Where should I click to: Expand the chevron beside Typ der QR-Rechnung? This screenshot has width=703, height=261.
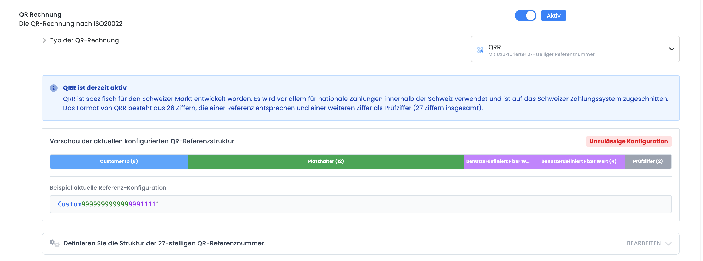click(x=44, y=40)
